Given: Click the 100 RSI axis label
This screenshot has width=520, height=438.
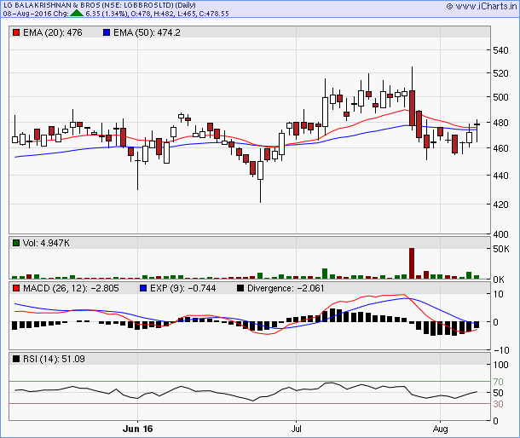Looking at the screenshot, I should [500, 365].
